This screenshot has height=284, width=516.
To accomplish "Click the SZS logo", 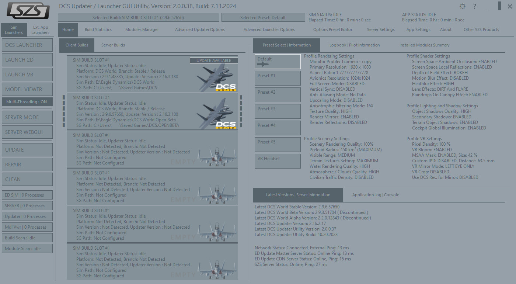I will coord(28,11).
